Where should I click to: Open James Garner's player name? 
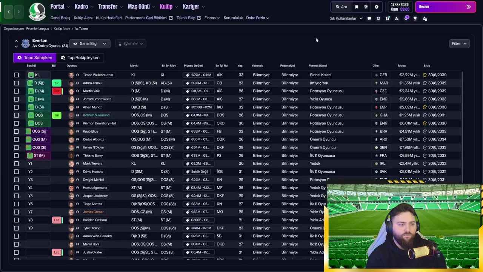pos(93,212)
